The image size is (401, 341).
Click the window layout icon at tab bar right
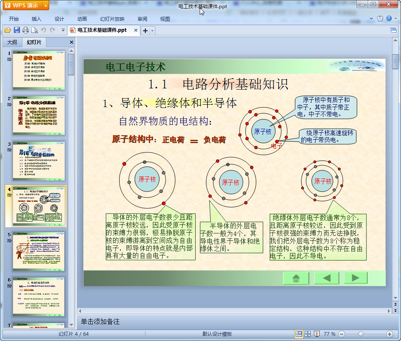(394, 31)
